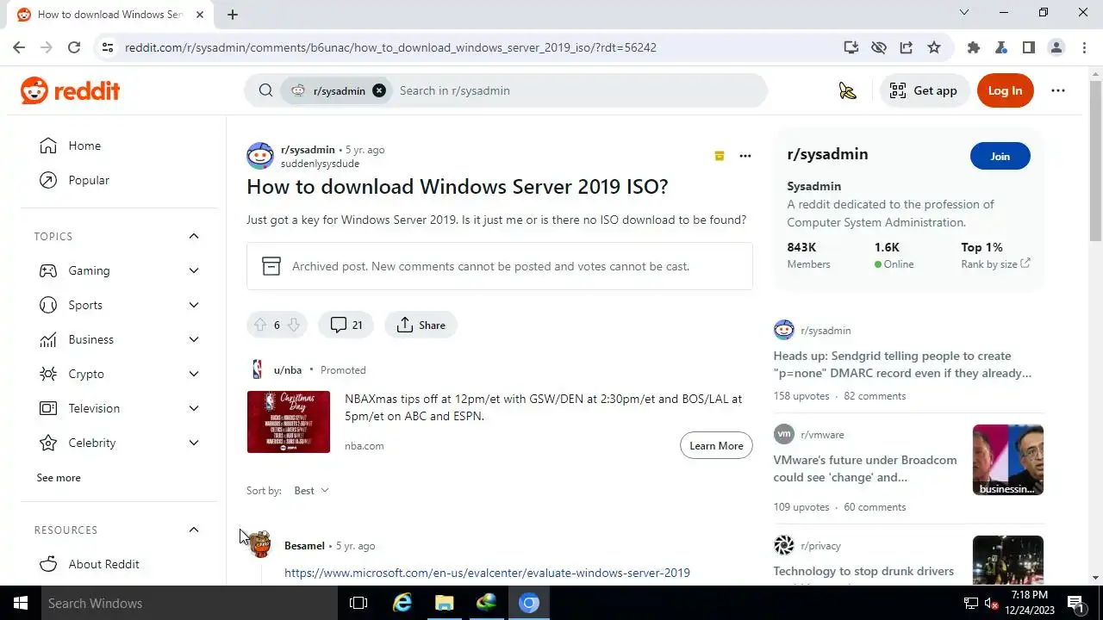The width and height of the screenshot is (1103, 620).
Task: Click r/privacy community avatar icon
Action: (x=783, y=545)
